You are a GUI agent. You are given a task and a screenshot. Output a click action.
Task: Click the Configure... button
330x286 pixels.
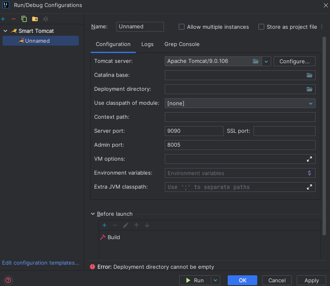(x=294, y=62)
